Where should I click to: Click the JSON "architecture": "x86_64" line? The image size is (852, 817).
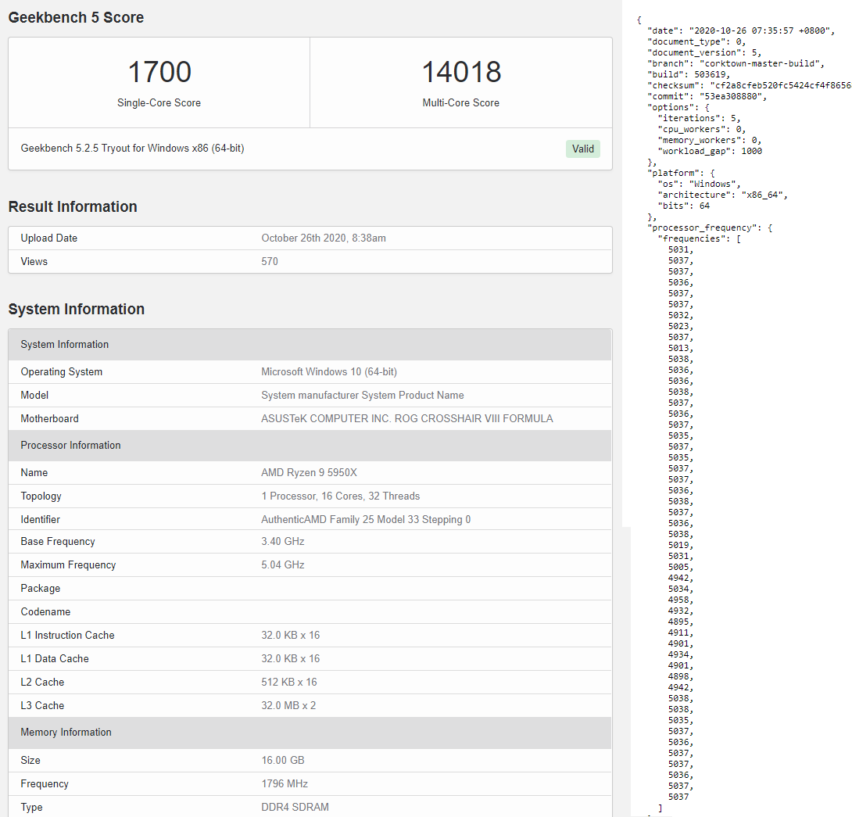[723, 195]
